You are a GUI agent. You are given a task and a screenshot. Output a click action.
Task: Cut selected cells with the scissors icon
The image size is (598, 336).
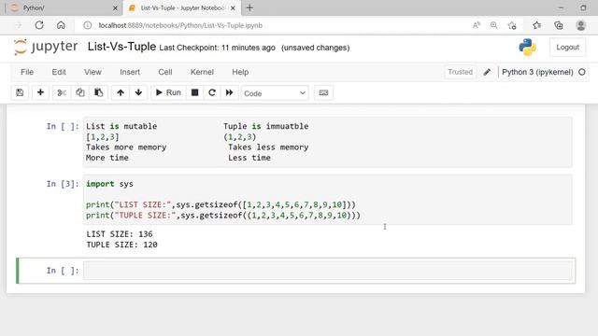point(62,92)
